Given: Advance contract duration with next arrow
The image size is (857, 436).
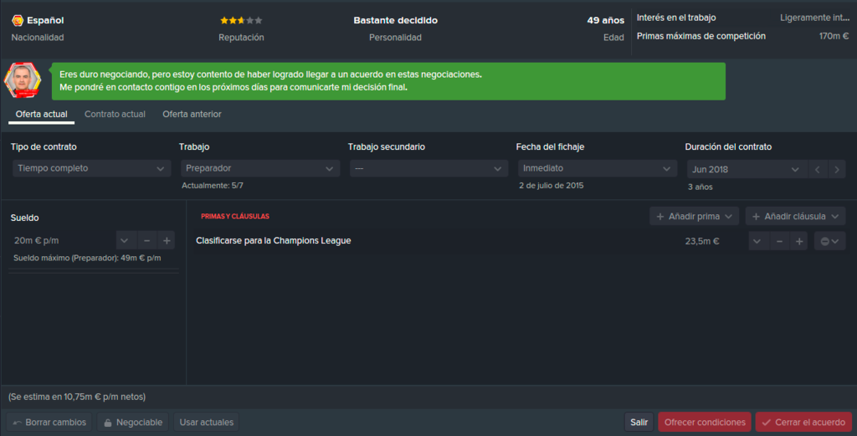Looking at the screenshot, I should pyautogui.click(x=837, y=169).
